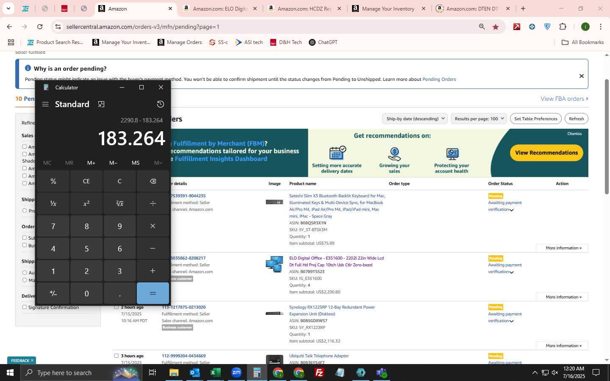
Task: Click Chrome reload page icon
Action: [40, 27]
